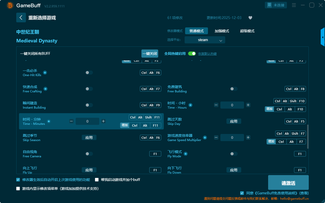Click star icon next to One-Hit Kills
The width and height of the screenshot is (325, 203).
click(x=45, y=73)
